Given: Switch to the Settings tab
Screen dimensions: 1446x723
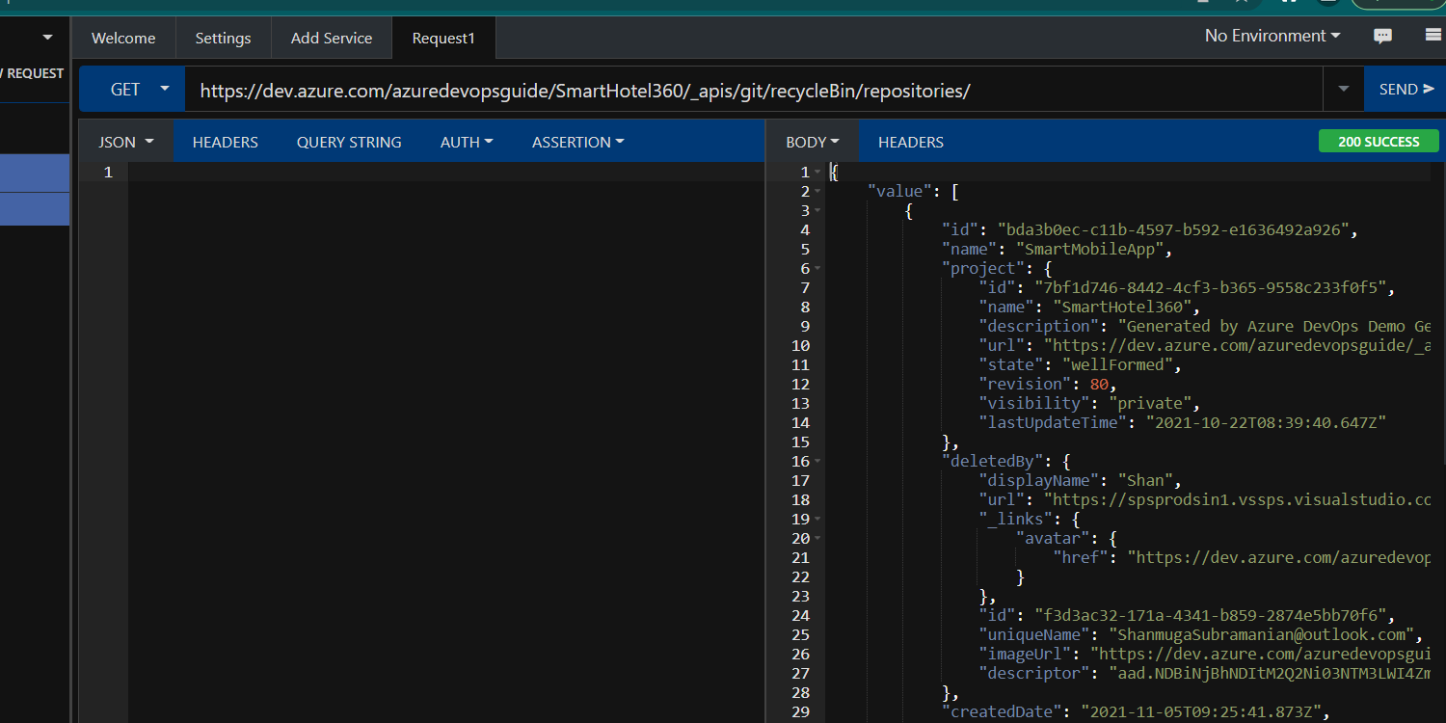Looking at the screenshot, I should click(x=223, y=39).
